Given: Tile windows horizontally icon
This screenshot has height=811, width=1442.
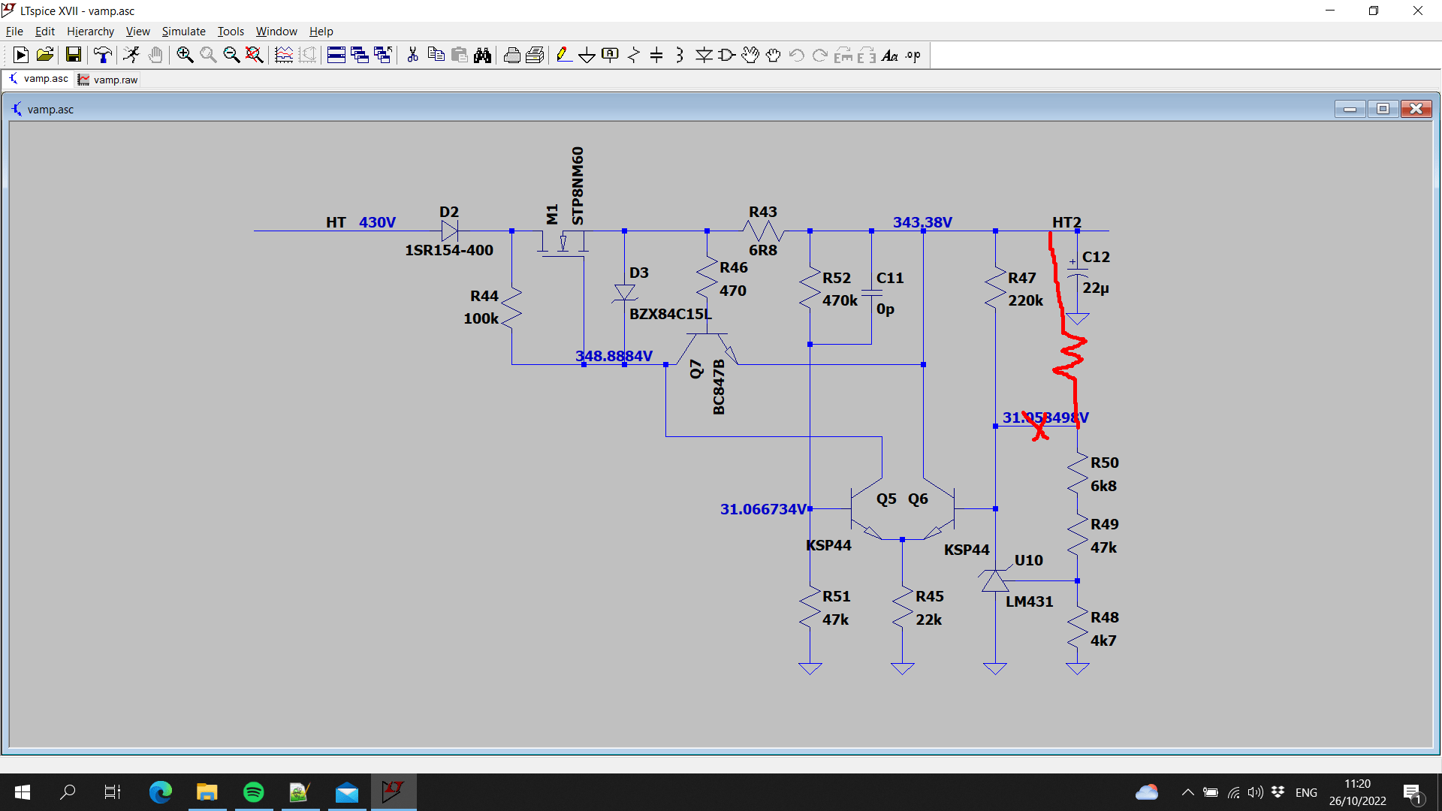Looking at the screenshot, I should 336,55.
